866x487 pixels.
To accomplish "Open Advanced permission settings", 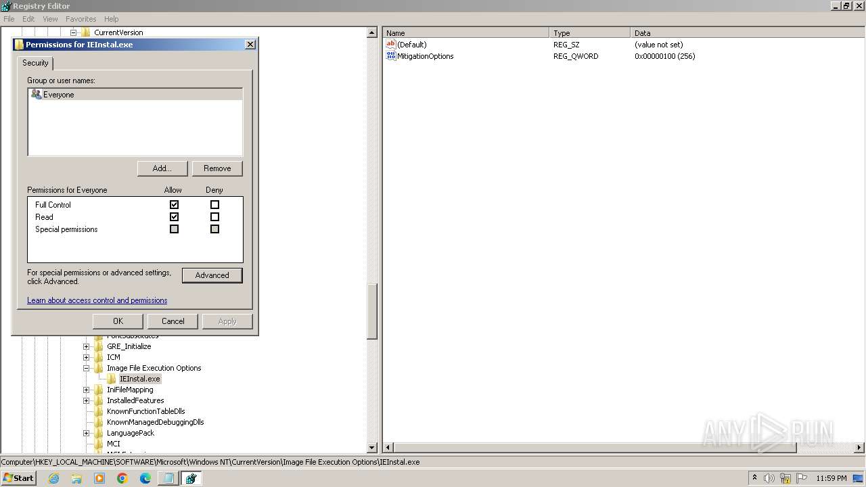I will 212,275.
